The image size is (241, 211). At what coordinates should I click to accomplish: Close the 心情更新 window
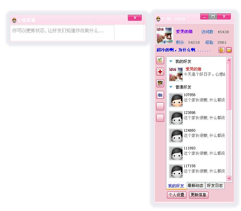point(135,18)
